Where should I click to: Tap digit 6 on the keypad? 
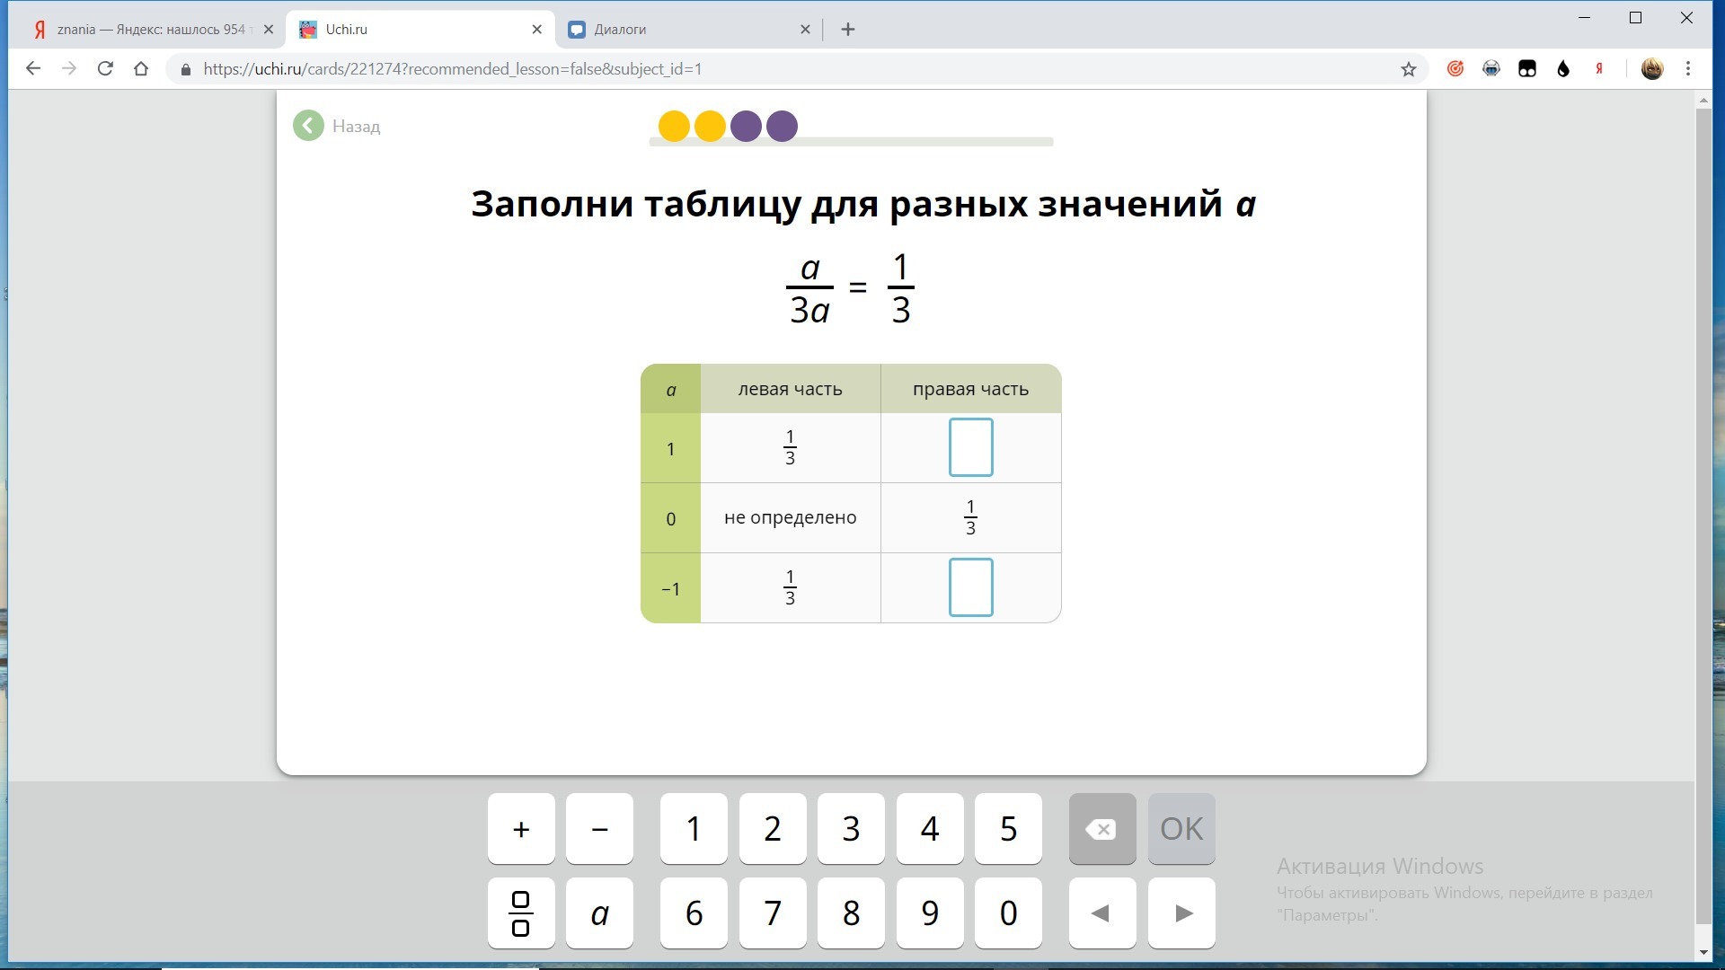(x=694, y=913)
